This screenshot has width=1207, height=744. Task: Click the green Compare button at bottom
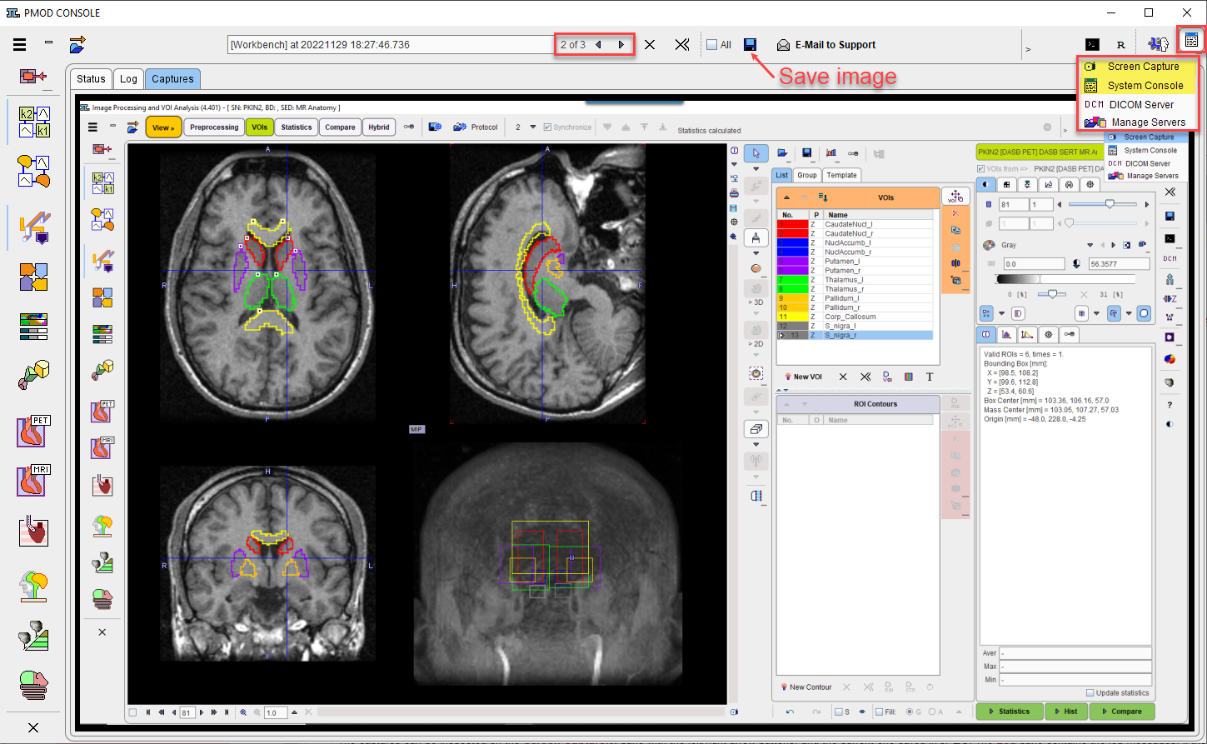[1121, 712]
